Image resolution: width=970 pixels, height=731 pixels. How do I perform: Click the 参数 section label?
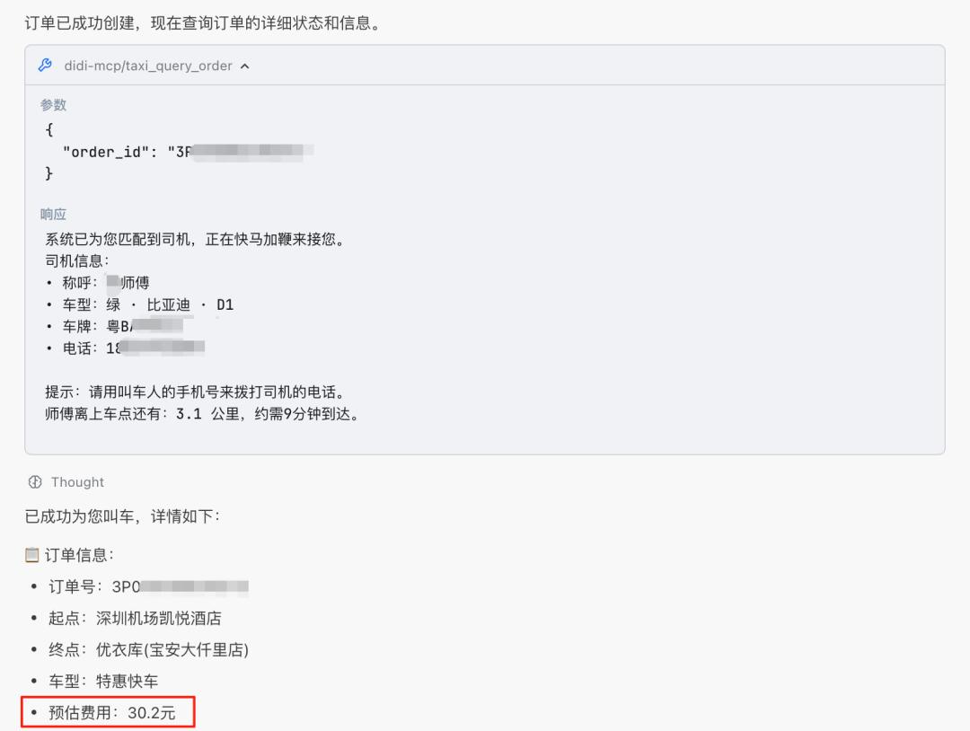point(53,104)
